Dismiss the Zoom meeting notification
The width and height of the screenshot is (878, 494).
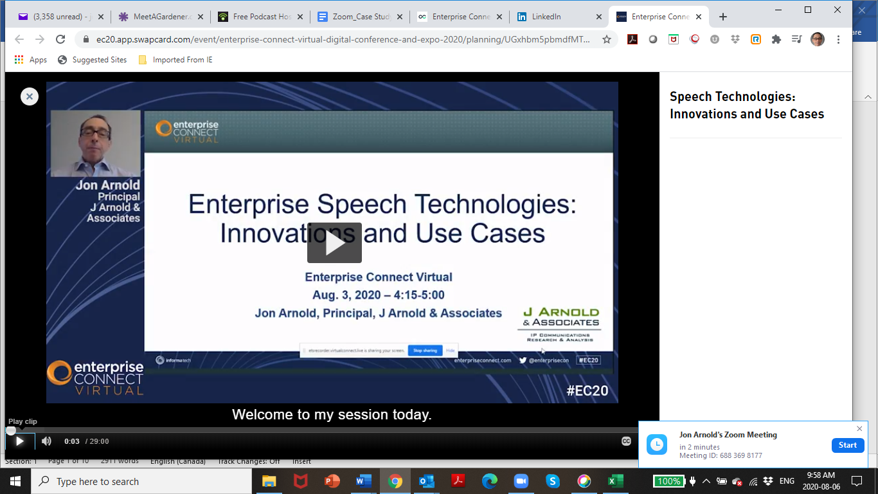(859, 429)
